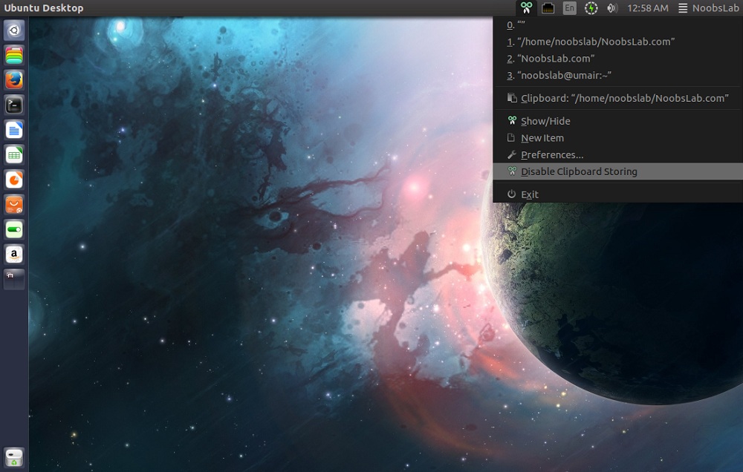The width and height of the screenshot is (743, 472).
Task: Open Ubuntu Software Center launcher icon
Action: click(14, 205)
